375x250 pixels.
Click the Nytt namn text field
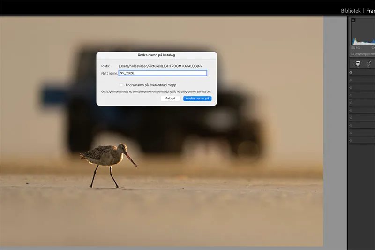(x=163, y=73)
